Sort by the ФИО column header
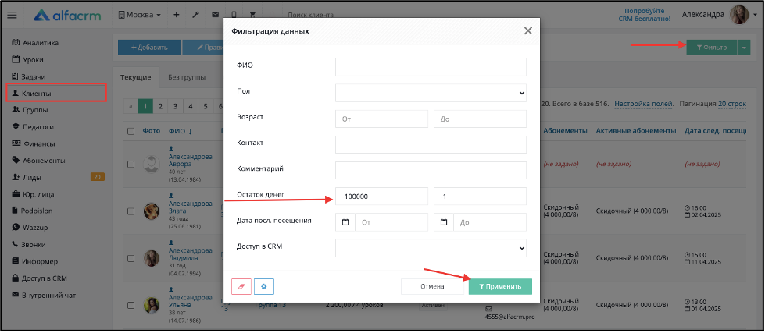 click(x=181, y=131)
